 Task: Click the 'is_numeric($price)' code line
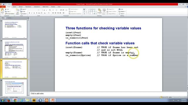[x=78, y=55]
